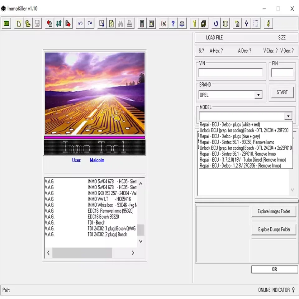The width and height of the screenshot is (299, 299).
Task: Click the yellow wrench tool icon
Action: pos(194,23)
